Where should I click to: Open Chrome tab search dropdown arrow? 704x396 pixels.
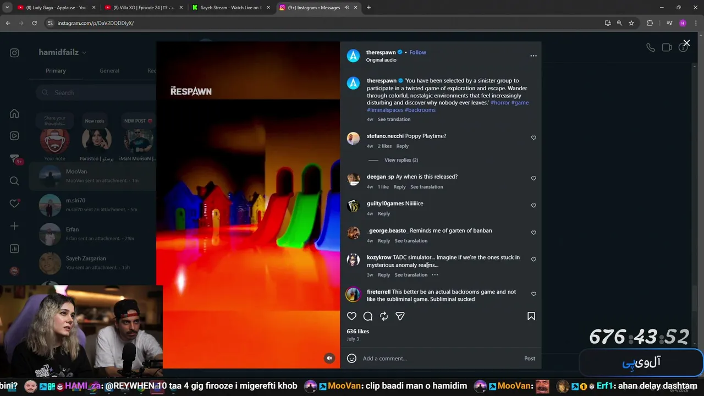tap(8, 8)
